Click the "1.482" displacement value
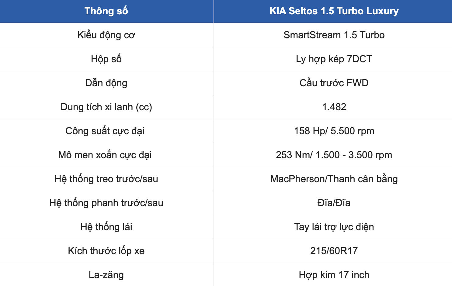 (x=334, y=107)
